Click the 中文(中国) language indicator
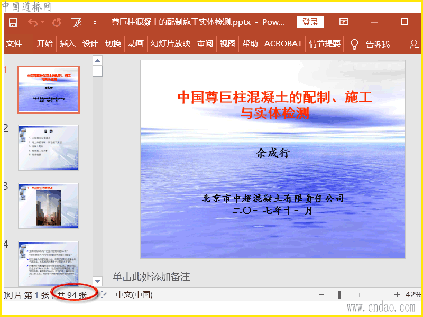This screenshot has width=423, height=317. [x=134, y=295]
